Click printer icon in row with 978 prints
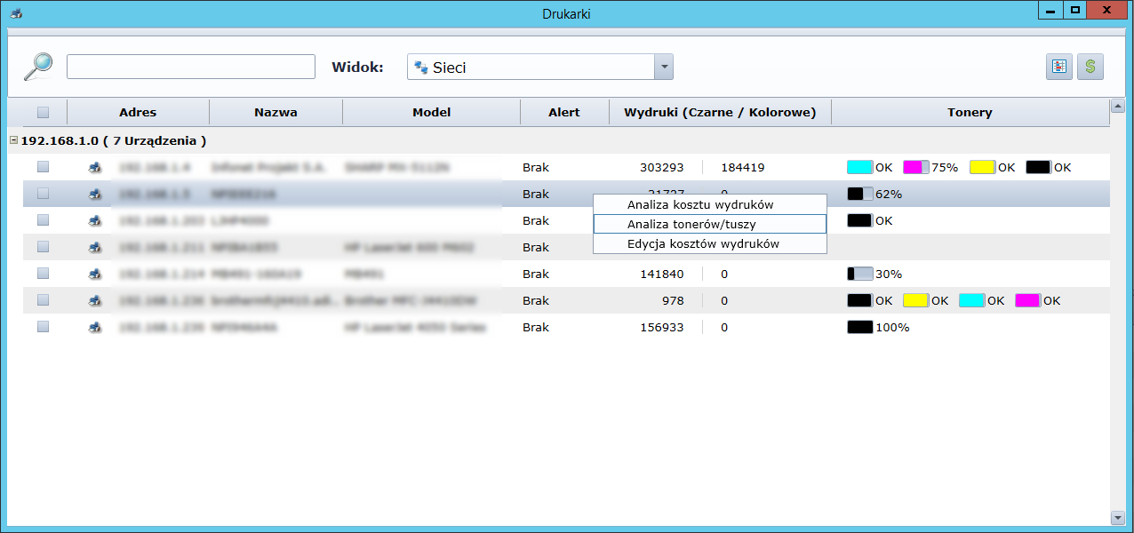Image resolution: width=1134 pixels, height=533 pixels. [94, 300]
